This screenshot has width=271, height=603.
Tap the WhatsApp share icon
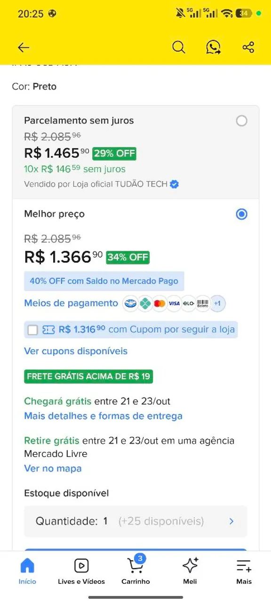click(214, 47)
